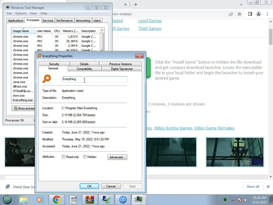This screenshot has height=205, width=273.
Task: Select Everything.exe process row
Action: coord(23,100)
